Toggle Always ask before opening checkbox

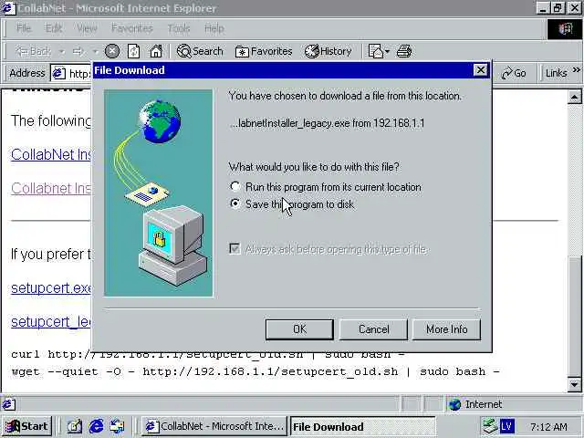235,248
